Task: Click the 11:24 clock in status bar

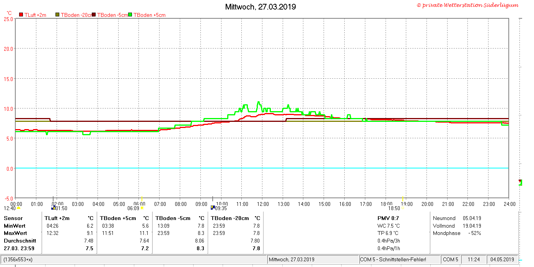Action: pos(474,259)
